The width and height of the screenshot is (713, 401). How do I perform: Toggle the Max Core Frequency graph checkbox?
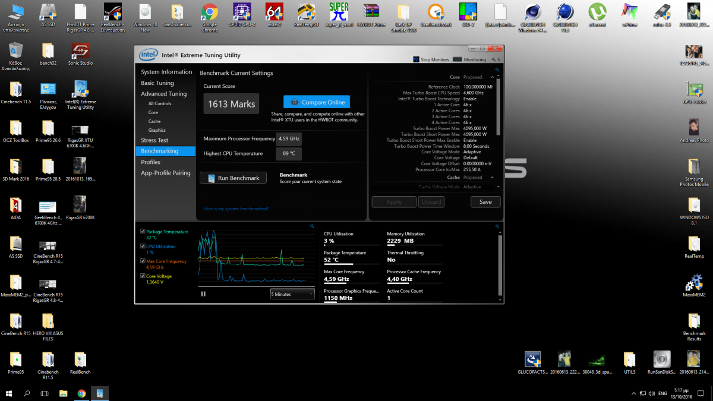click(143, 261)
